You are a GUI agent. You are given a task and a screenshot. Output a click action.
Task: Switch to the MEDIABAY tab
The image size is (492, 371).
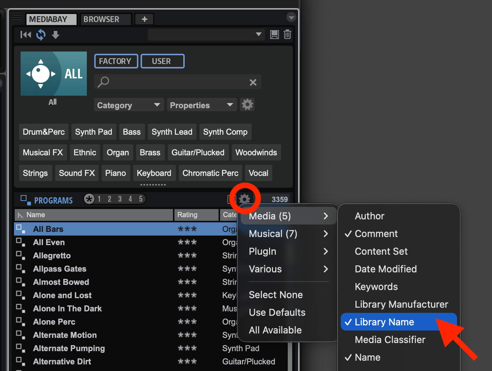coord(51,19)
